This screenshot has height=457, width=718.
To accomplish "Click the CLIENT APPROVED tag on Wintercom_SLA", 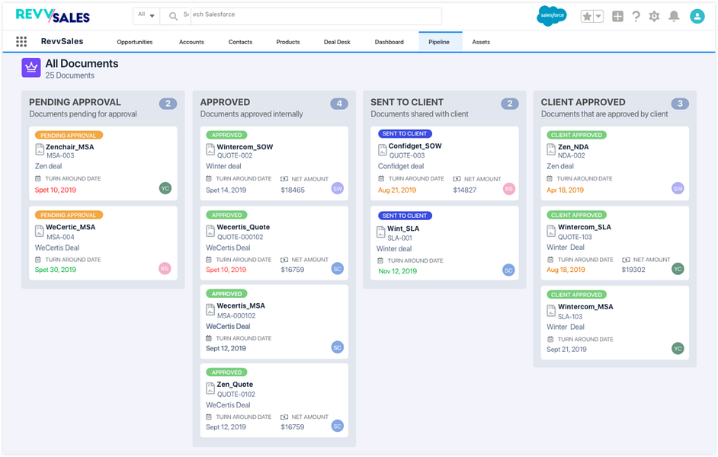I will 576,215.
